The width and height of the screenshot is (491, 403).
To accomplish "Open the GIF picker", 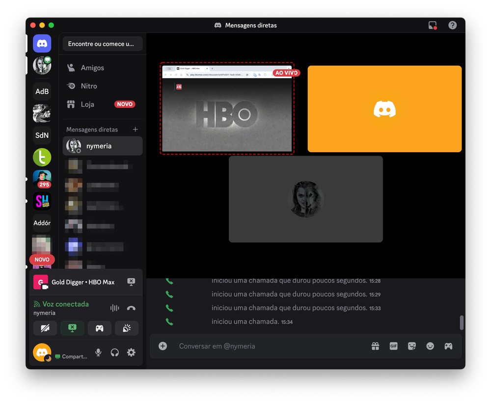I will pos(394,346).
